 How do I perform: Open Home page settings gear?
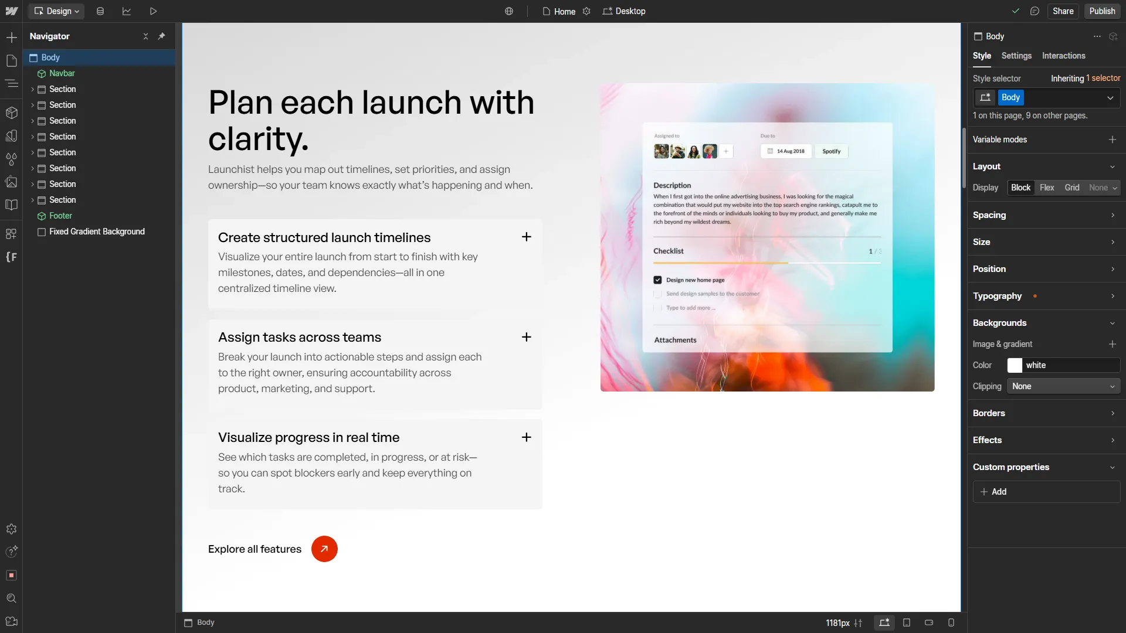[x=586, y=11]
